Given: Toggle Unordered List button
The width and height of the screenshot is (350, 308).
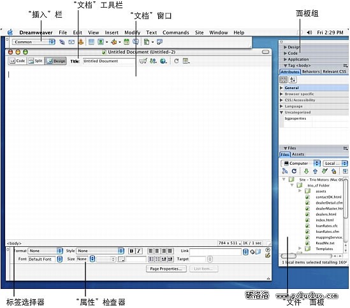Looking at the screenshot, I should pos(151,259).
